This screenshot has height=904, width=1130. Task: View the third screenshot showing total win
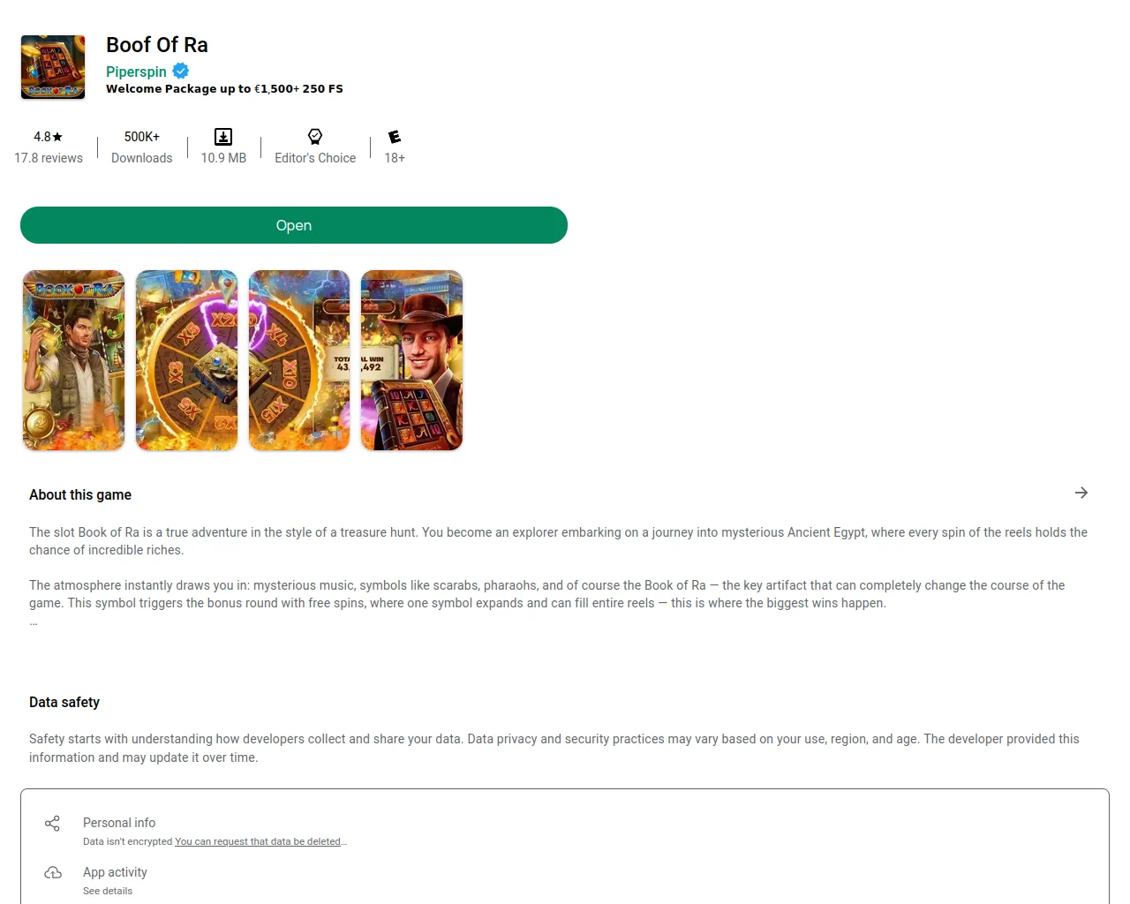tap(299, 360)
